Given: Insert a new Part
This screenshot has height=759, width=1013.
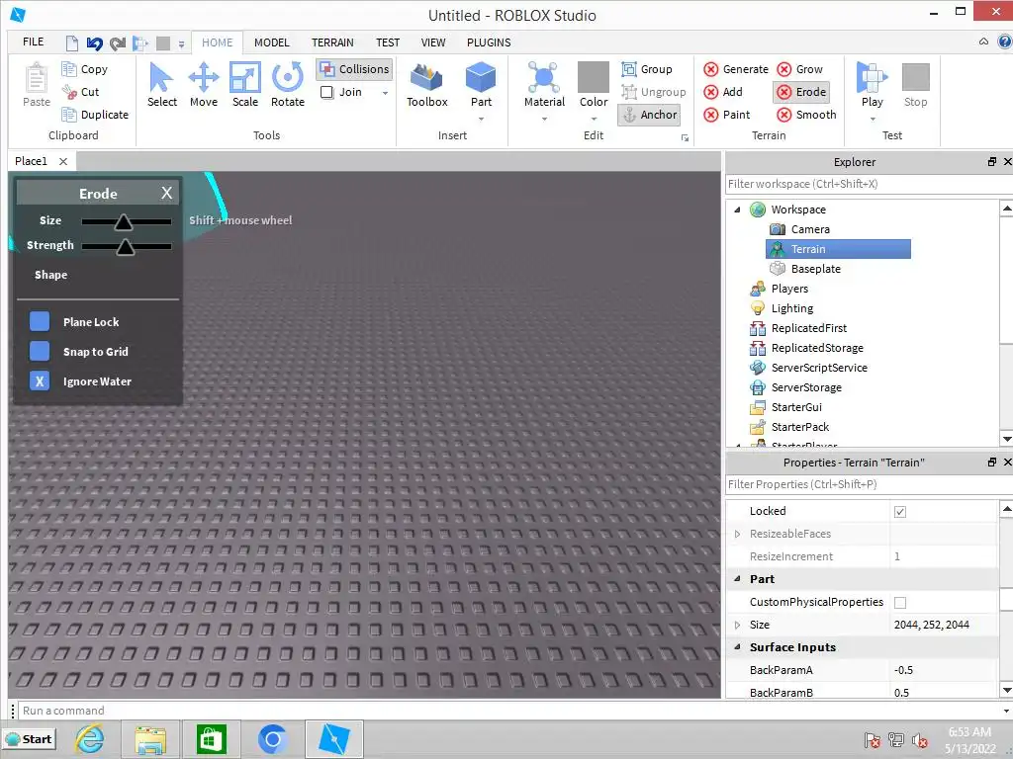Looking at the screenshot, I should [481, 85].
